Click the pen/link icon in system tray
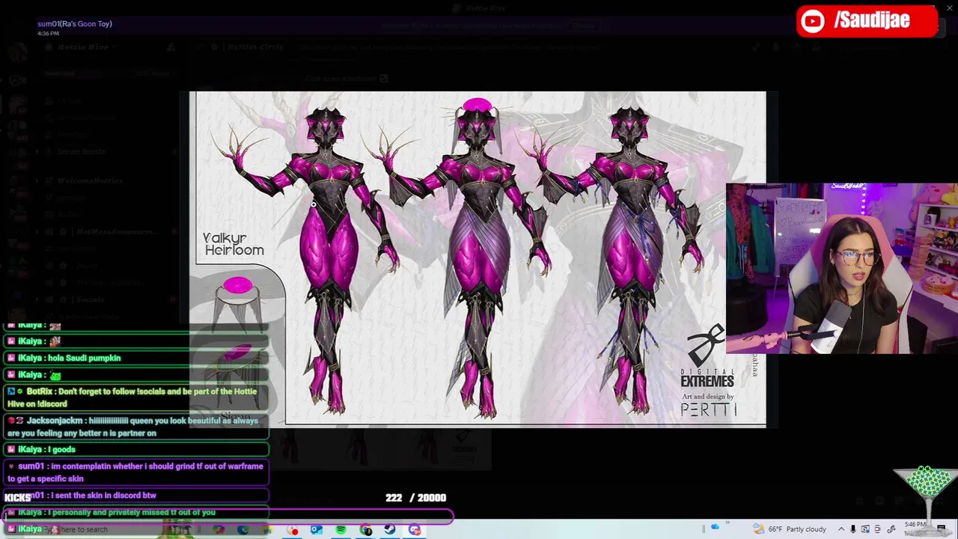Screen dimensions: 958x539 [x=891, y=529]
